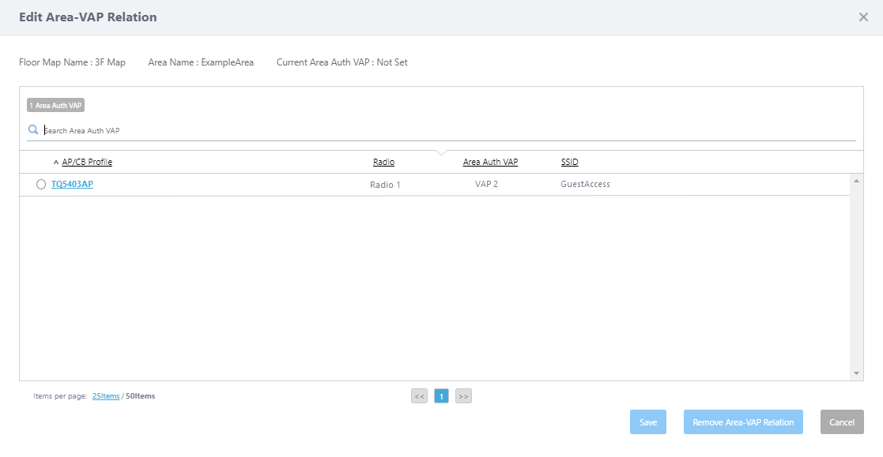Screen dimensions: 883x457
Task: Cancel the dialog
Action: pyautogui.click(x=842, y=422)
